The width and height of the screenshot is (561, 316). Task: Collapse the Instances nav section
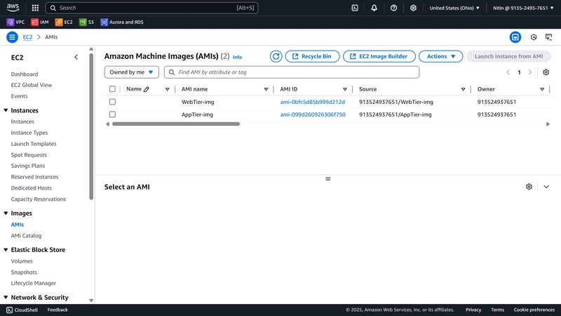pos(6,110)
